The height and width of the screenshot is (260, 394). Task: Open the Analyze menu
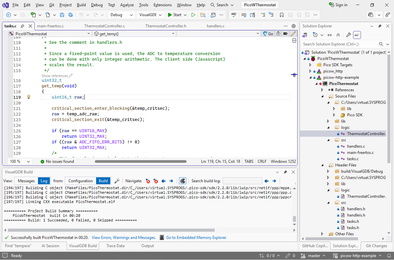(127, 5)
